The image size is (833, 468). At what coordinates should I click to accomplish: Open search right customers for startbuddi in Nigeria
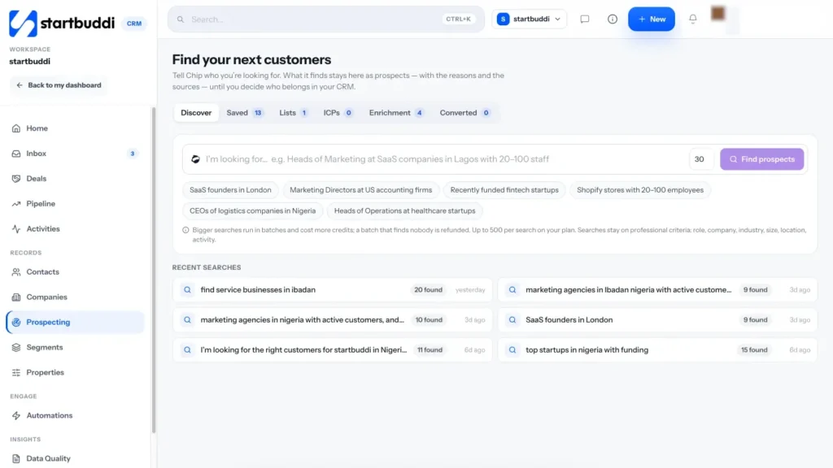[x=333, y=350]
